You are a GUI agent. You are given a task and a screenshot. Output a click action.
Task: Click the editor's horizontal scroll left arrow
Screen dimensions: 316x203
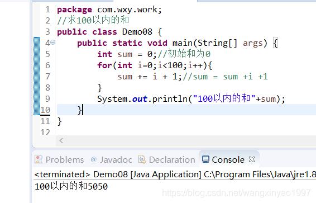pyautogui.click(x=61, y=140)
